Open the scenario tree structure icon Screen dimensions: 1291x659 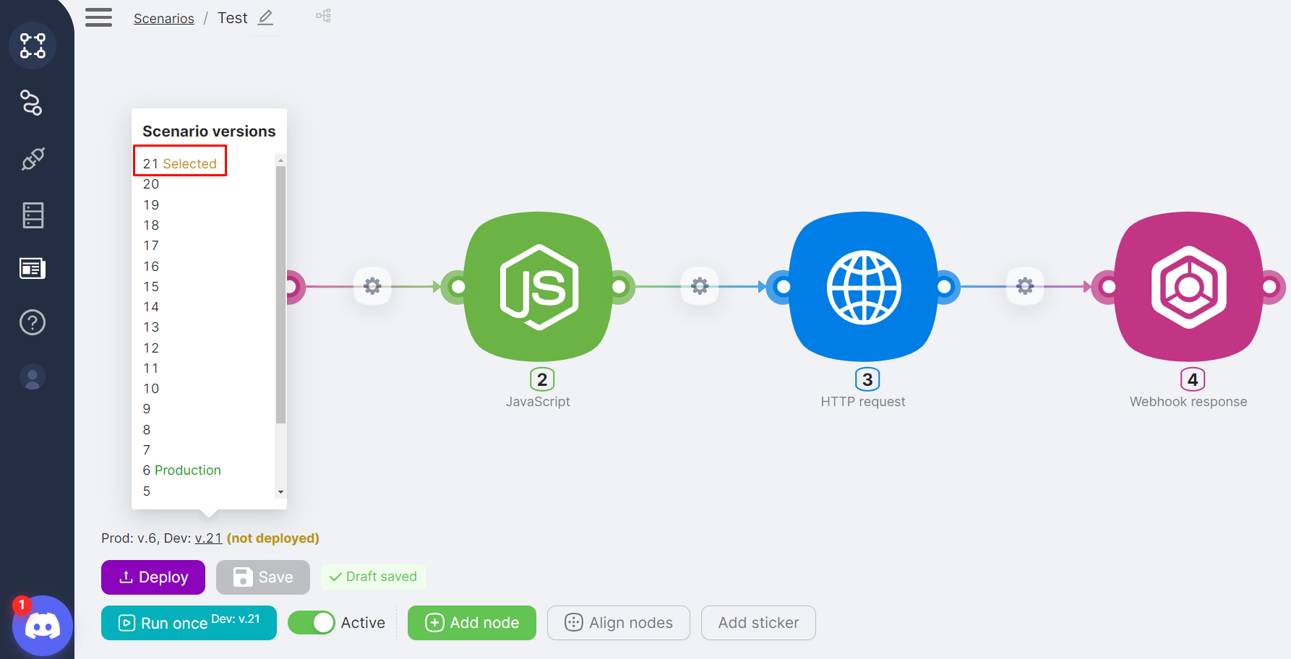[323, 16]
